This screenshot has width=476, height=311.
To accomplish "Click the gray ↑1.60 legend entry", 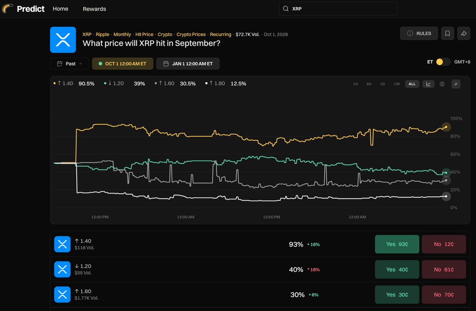I will [175, 83].
